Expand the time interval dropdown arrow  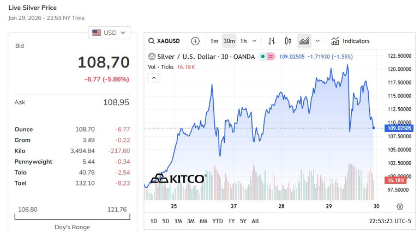pyautogui.click(x=255, y=41)
